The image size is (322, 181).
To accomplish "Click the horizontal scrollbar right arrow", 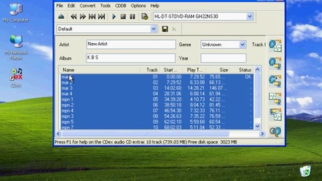I will 262,134.
